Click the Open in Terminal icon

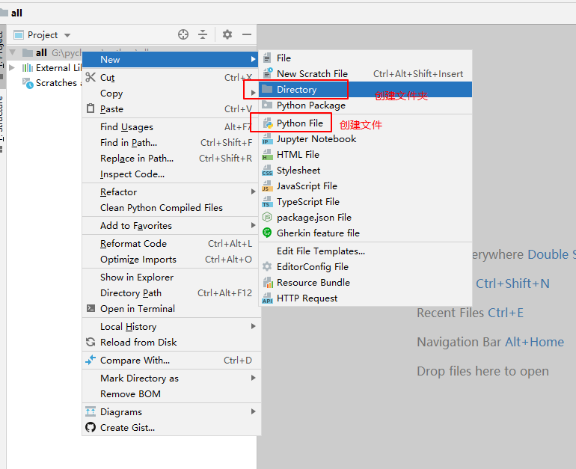tap(91, 308)
